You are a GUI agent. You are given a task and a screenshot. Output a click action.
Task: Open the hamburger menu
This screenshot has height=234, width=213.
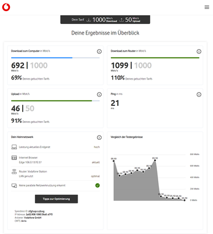point(207,7)
